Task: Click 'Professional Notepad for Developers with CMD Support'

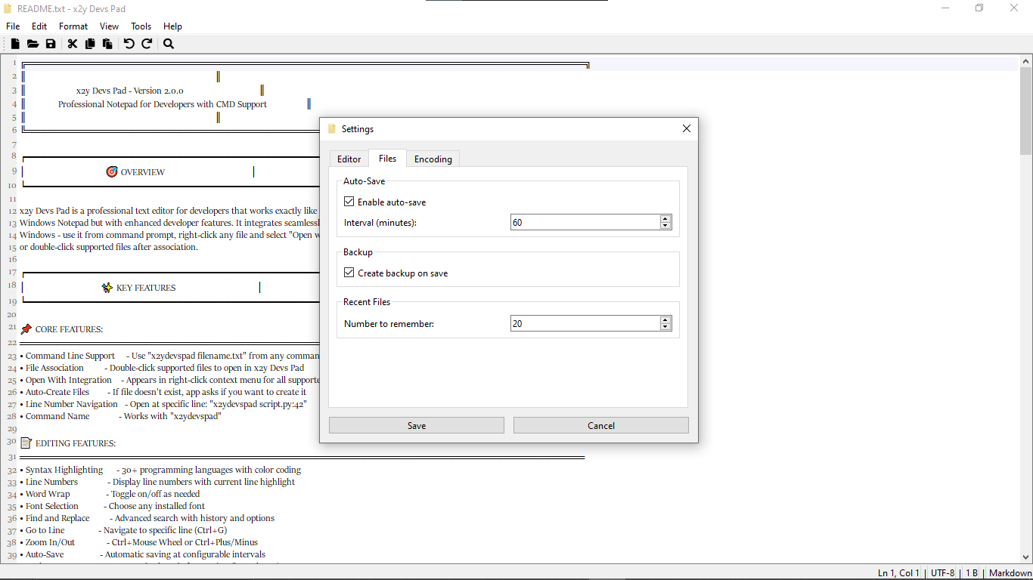Action: 163,104
